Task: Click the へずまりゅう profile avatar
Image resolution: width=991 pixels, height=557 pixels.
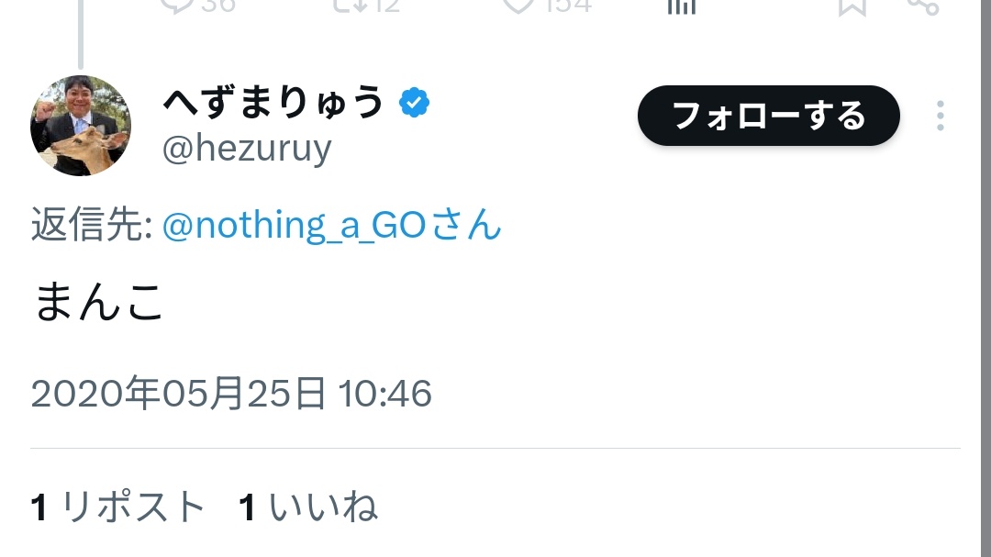Action: point(81,126)
